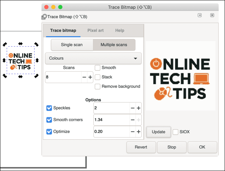This screenshot has width=225, height=171.
Task: Decrease Optimize value with minus button
Action: point(133,132)
